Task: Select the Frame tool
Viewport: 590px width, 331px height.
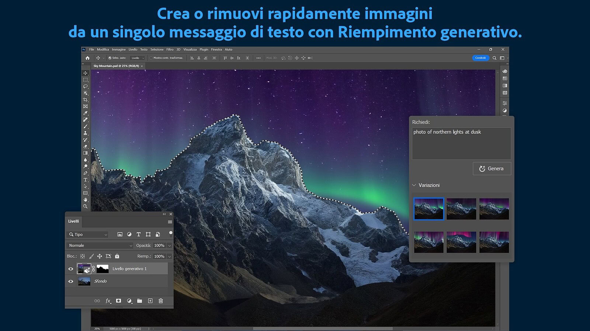Action: tap(86, 106)
